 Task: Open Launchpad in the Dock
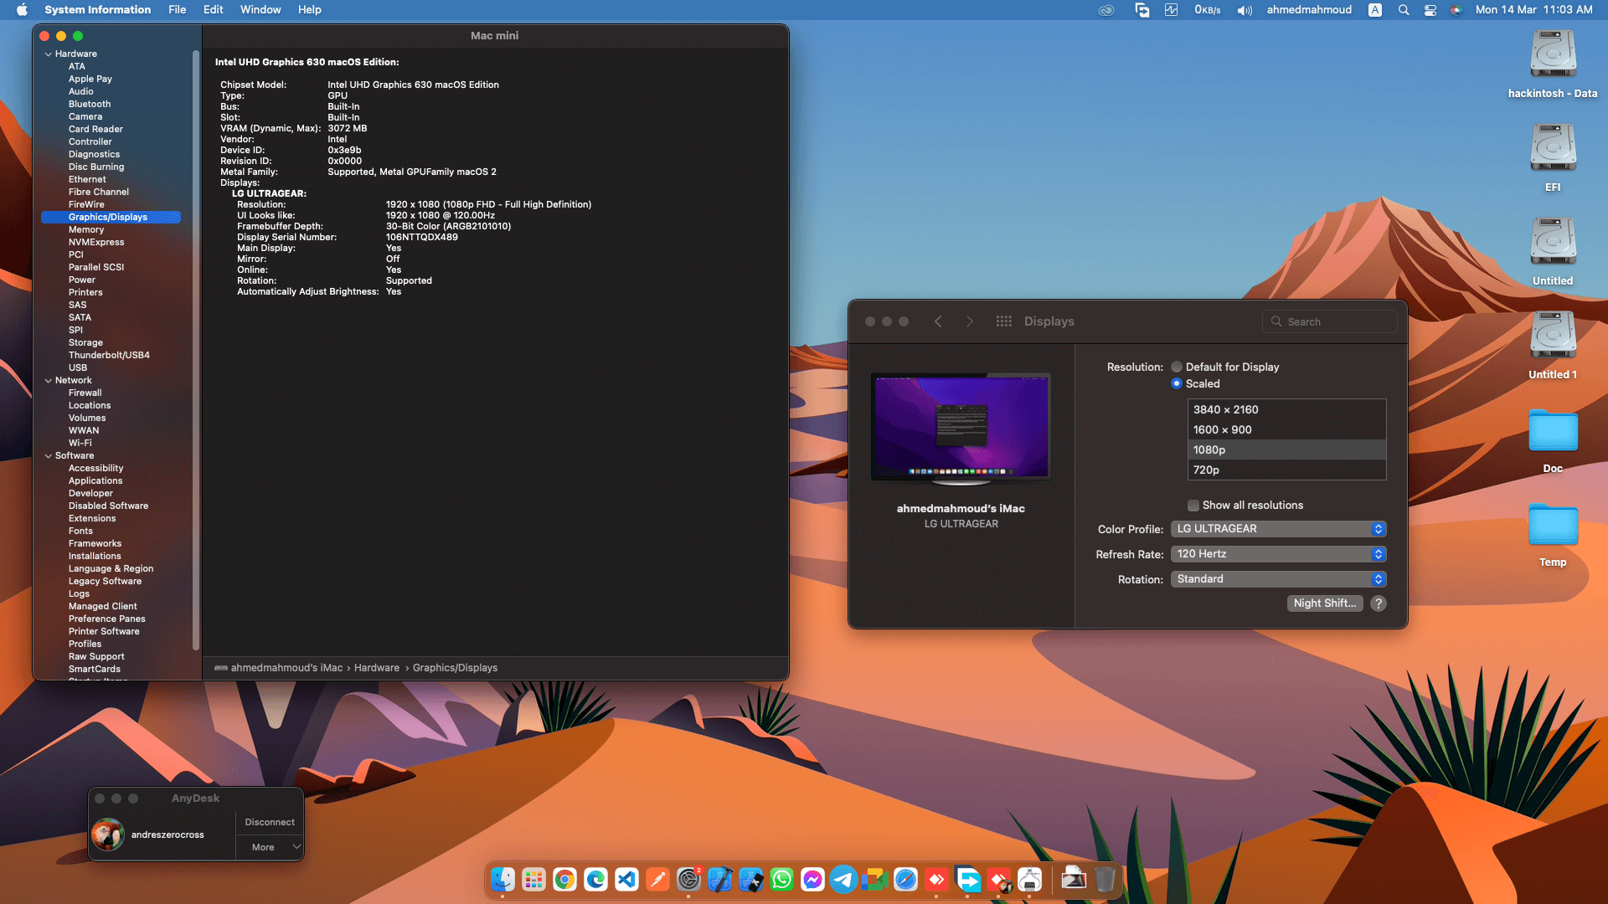533,880
